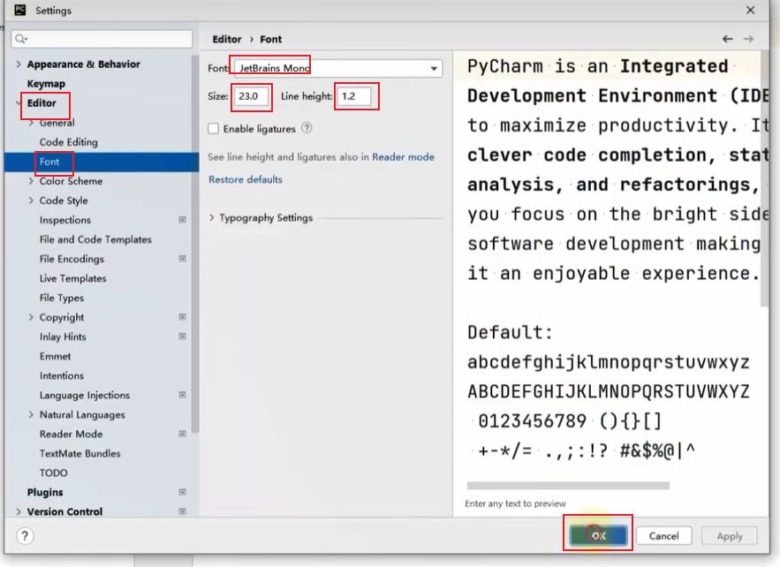The image size is (780, 567).
Task: Expand Typography Settings section
Action: click(x=212, y=218)
